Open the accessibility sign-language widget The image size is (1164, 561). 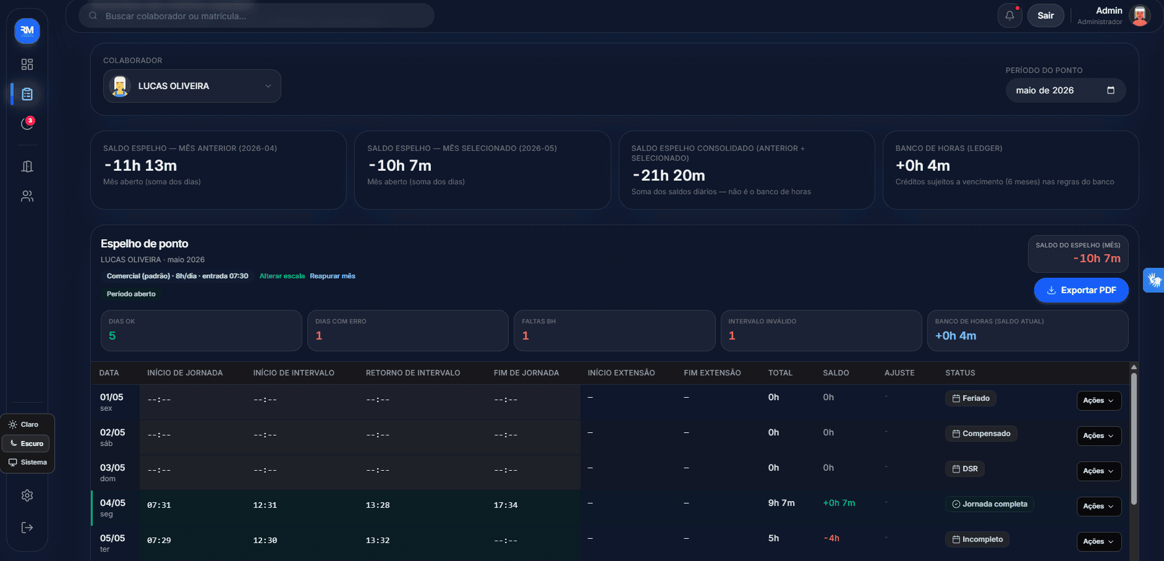point(1153,280)
